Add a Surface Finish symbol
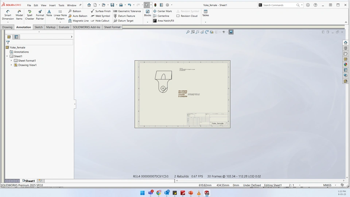The image size is (350, 197). pyautogui.click(x=101, y=11)
